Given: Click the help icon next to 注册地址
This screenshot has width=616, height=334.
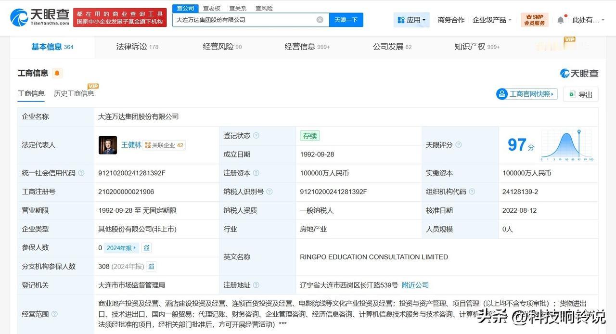Looking at the screenshot, I should [256, 285].
